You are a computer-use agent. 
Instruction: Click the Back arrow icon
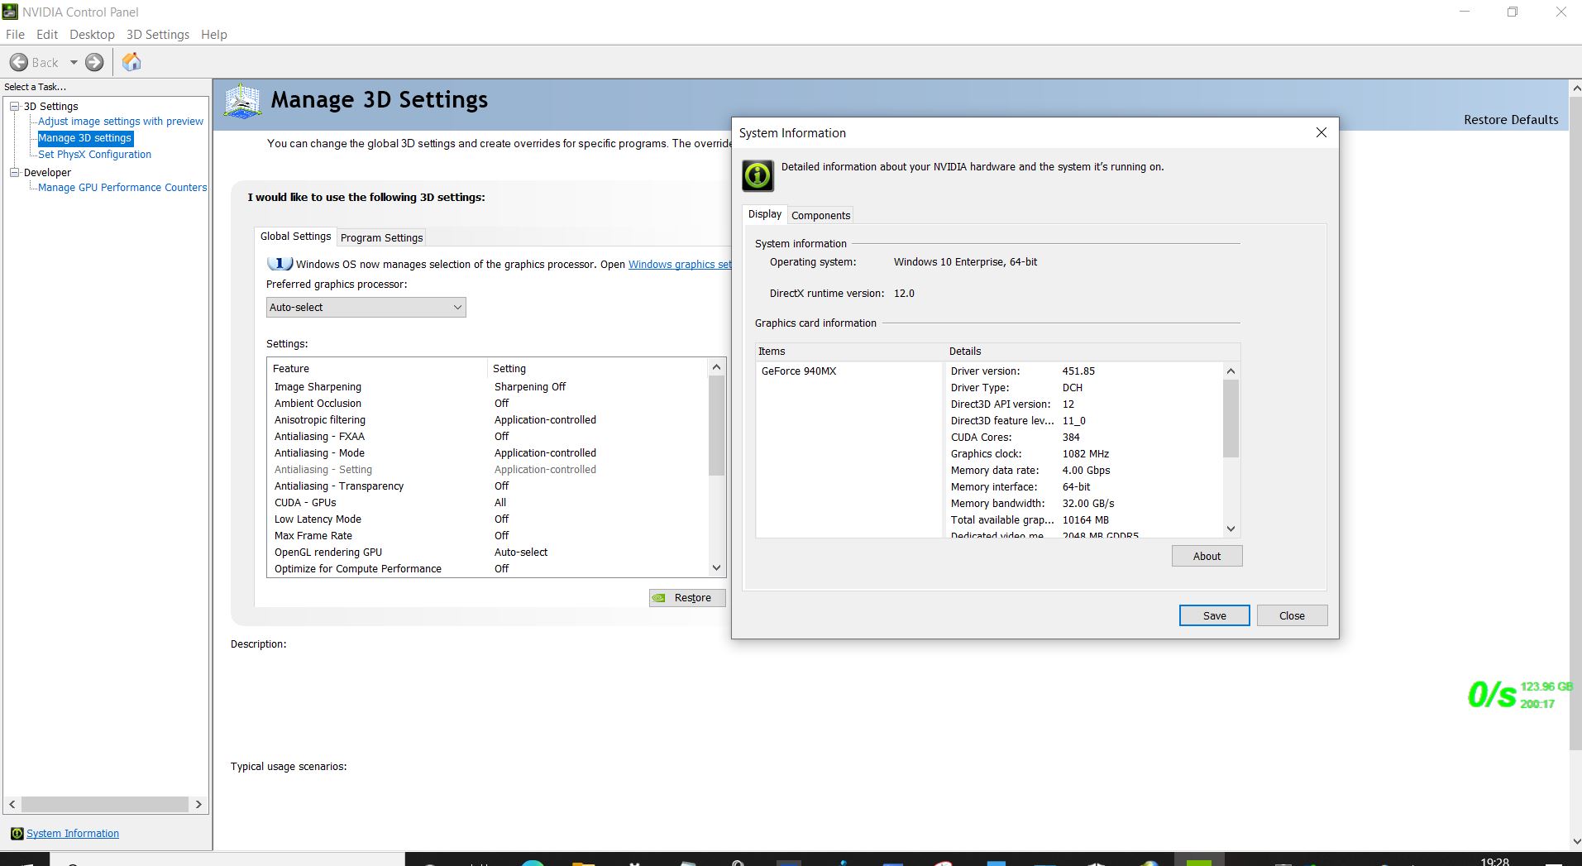coord(18,62)
